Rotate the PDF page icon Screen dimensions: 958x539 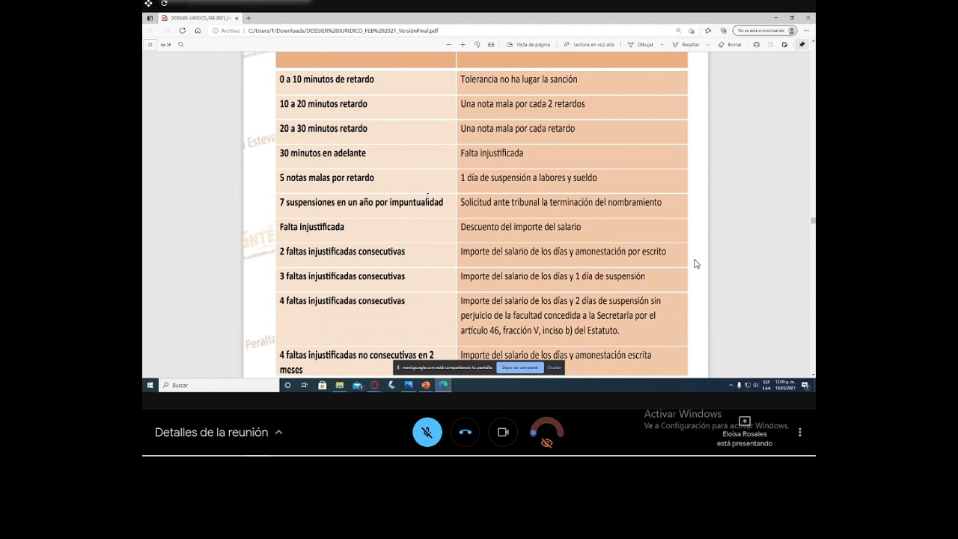(x=477, y=45)
